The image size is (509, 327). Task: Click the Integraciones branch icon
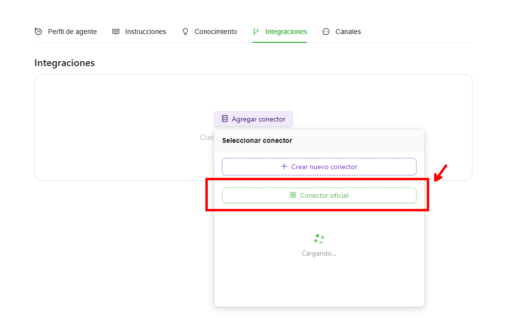(x=256, y=32)
